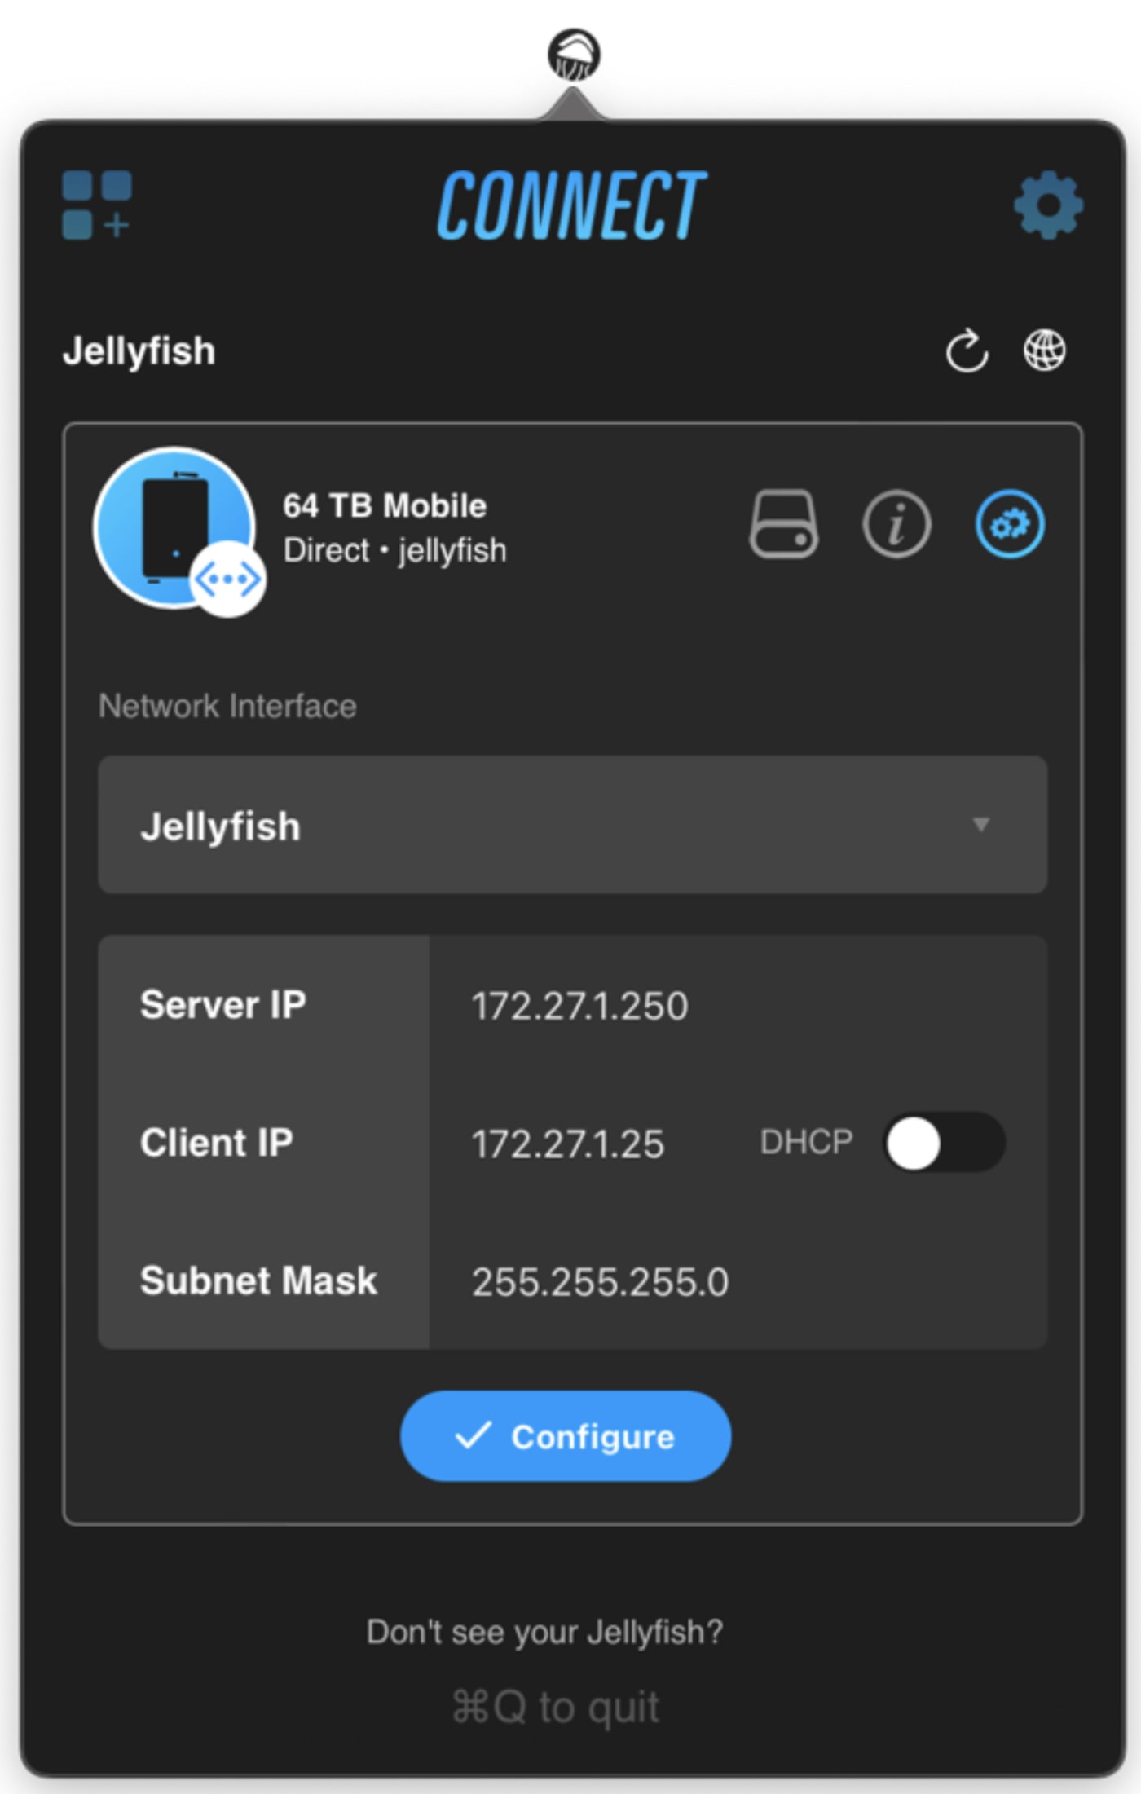The width and height of the screenshot is (1141, 1794).
Task: Click the CONNECT title logo
Action: coord(571,205)
